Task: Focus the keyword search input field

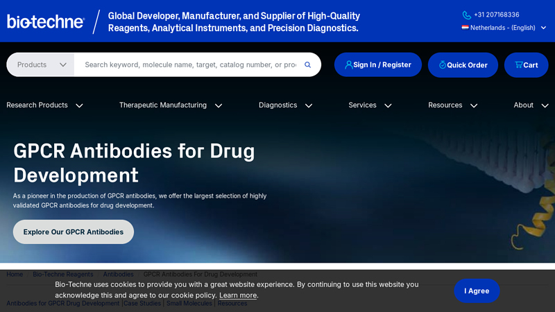Action: 190,64
